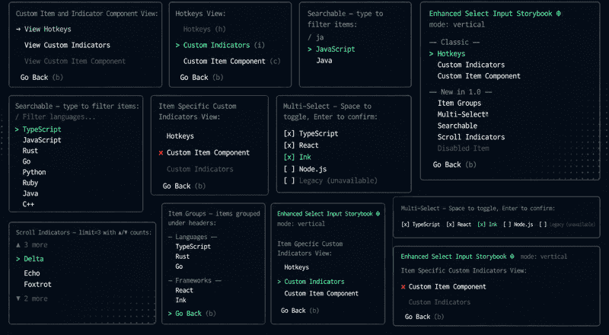The image size is (609, 335).
Task: Click Go Back in Custom Item and Indicator panel
Action: pyautogui.click(x=42, y=78)
